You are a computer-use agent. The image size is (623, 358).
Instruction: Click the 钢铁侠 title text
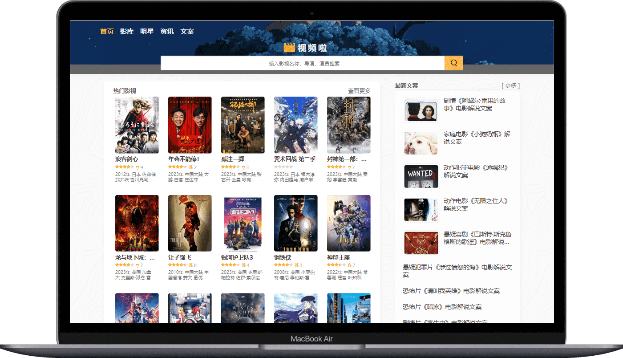pyautogui.click(x=283, y=257)
